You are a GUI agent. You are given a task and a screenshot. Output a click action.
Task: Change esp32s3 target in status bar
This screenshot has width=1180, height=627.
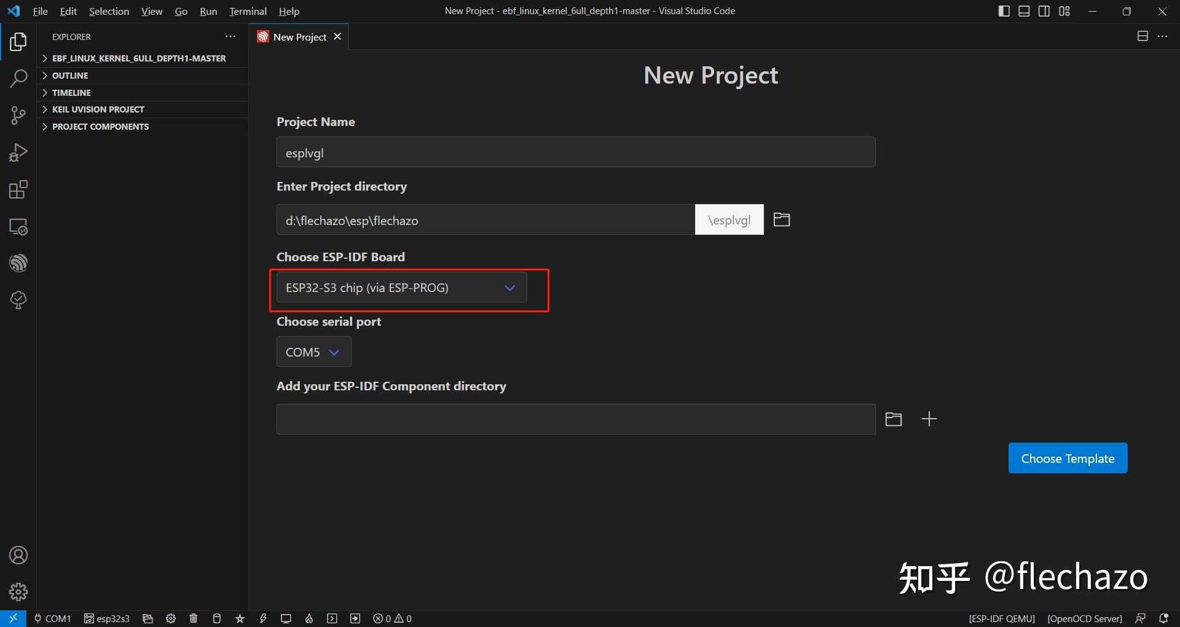click(x=107, y=618)
